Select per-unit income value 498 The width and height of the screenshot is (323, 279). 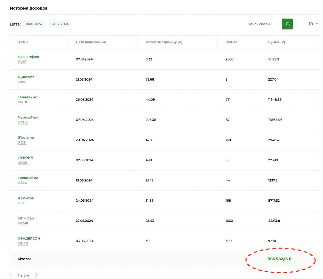[x=149, y=160]
